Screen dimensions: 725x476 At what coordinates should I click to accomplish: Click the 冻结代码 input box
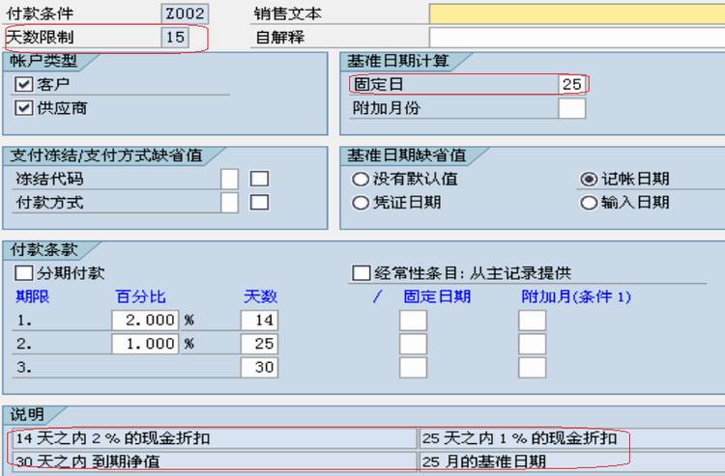(229, 180)
